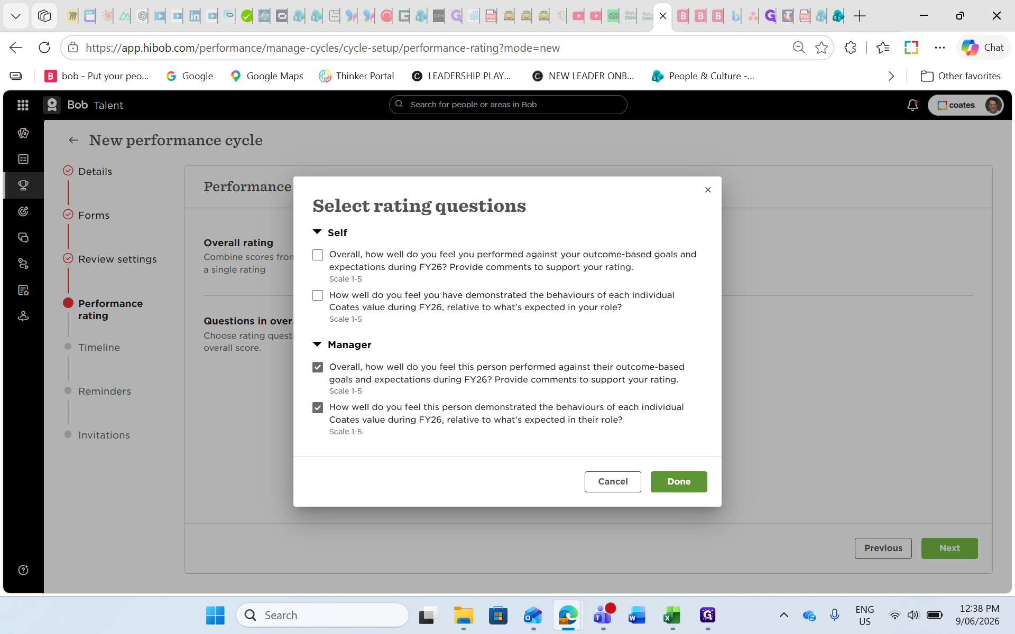Open the tab search dropdown
The height and width of the screenshot is (634, 1015).
16,16
